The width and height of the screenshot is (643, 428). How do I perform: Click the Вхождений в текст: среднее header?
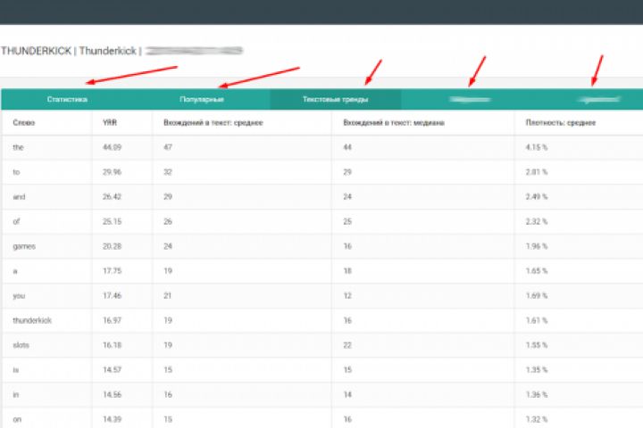[x=213, y=122]
